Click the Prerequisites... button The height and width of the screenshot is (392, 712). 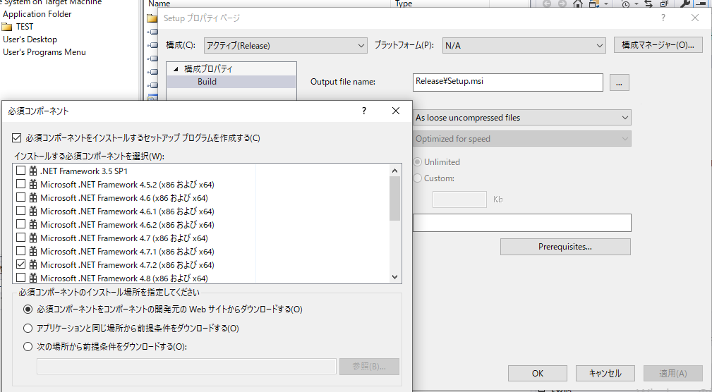[x=565, y=247]
